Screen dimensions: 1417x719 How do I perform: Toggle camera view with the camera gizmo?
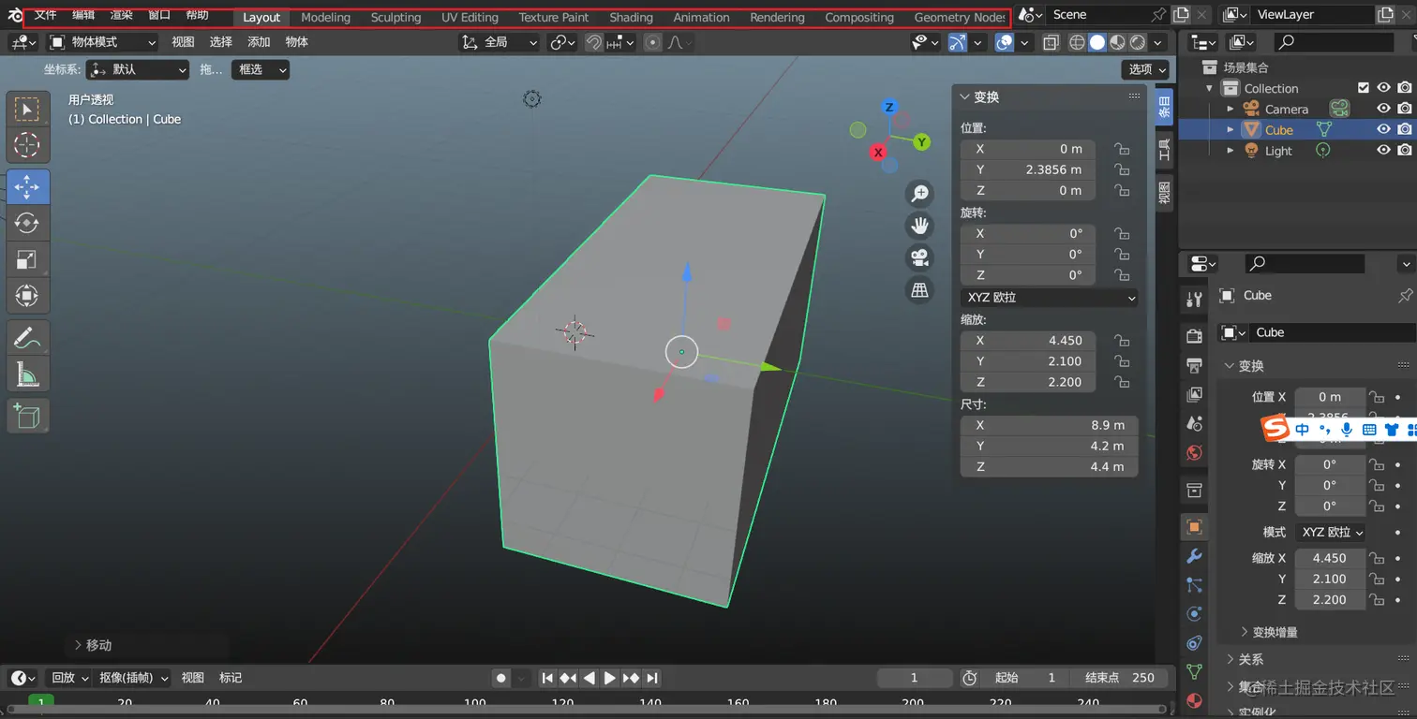(x=920, y=257)
